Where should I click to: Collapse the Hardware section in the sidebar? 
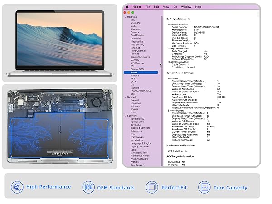coord(125,17)
